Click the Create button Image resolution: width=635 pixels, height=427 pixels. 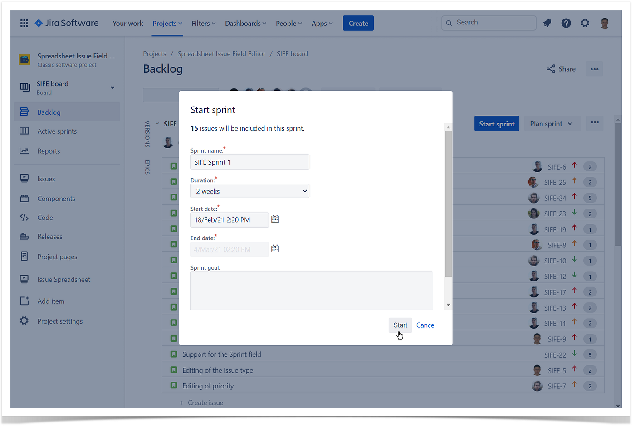click(358, 23)
